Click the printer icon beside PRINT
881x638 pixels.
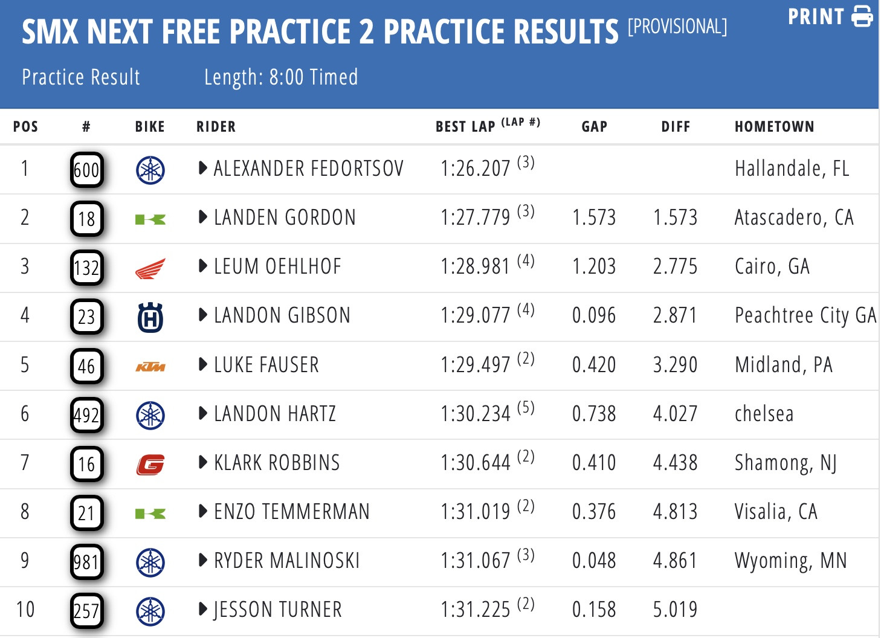862,16
